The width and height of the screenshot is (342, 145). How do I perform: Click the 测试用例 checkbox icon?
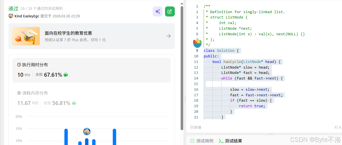tap(192, 141)
